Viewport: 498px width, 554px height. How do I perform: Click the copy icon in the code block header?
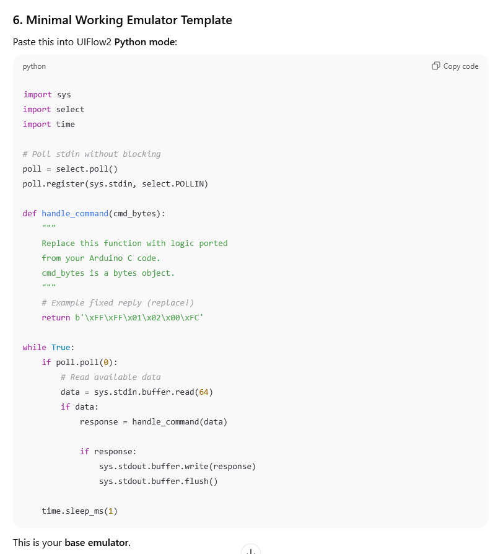[436, 66]
